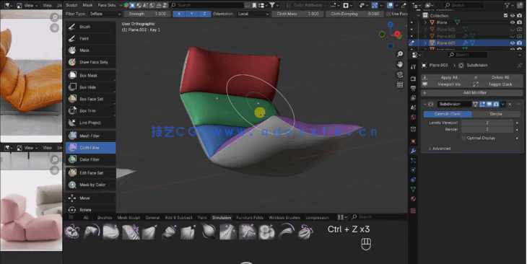Click the Delete All button
Viewport: 527px width, 264px height.
pos(497,78)
